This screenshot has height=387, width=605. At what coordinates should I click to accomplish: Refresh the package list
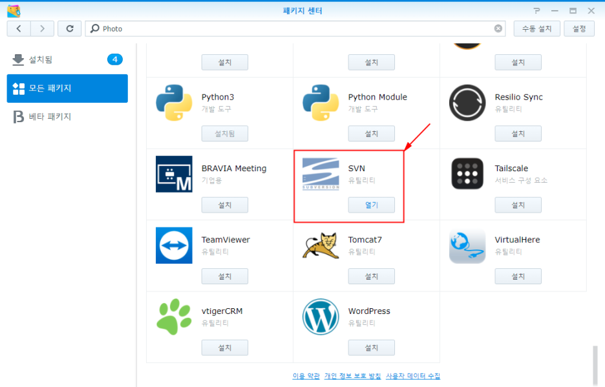(x=69, y=28)
